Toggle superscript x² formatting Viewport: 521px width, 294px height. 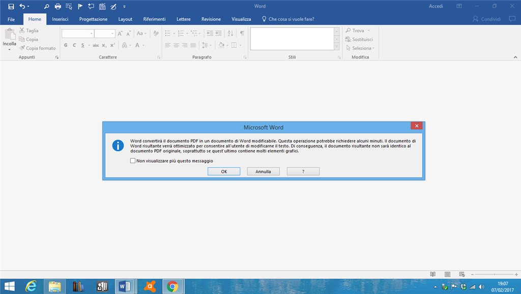[112, 45]
